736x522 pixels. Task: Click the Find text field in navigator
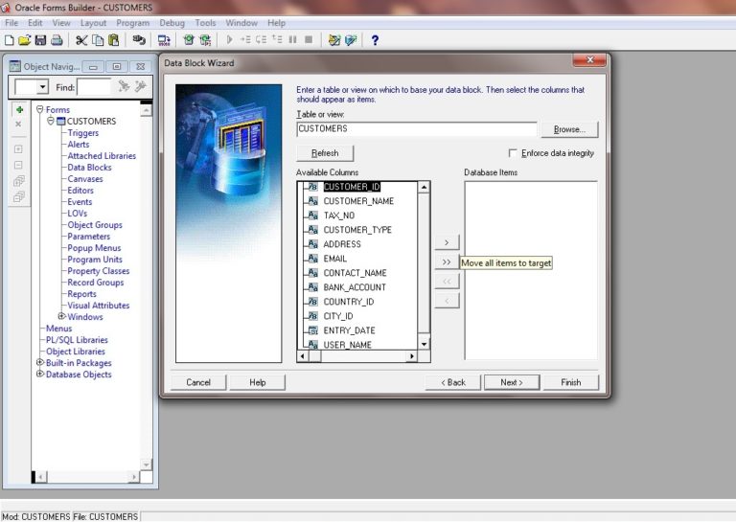94,87
